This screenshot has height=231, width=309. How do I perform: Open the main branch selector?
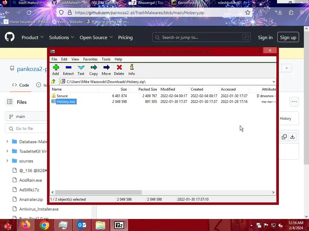point(26,116)
